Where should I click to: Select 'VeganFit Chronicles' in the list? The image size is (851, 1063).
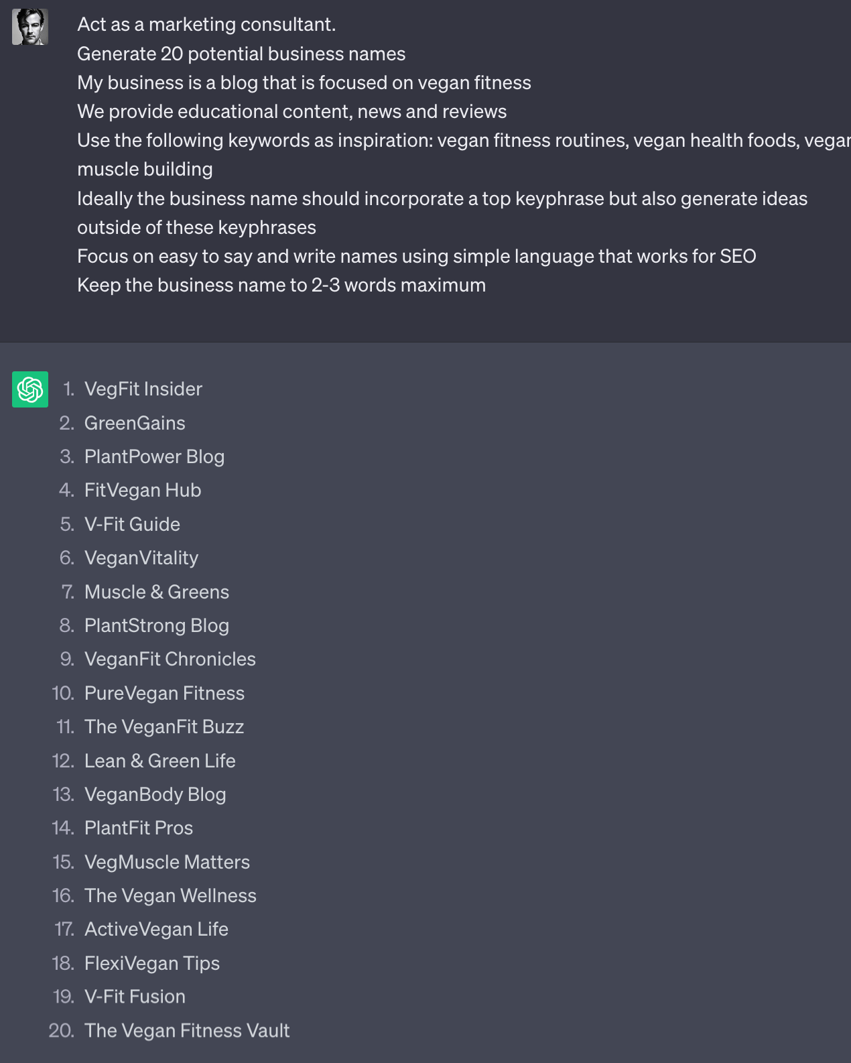pos(170,660)
